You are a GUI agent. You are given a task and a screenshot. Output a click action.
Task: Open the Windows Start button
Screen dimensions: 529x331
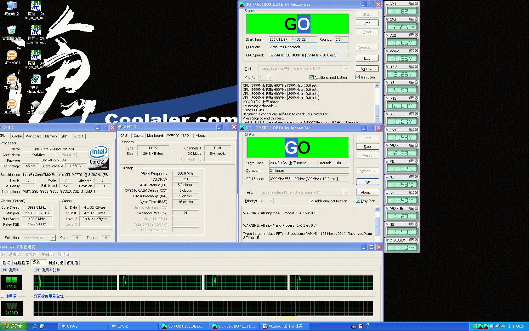tap(14, 326)
